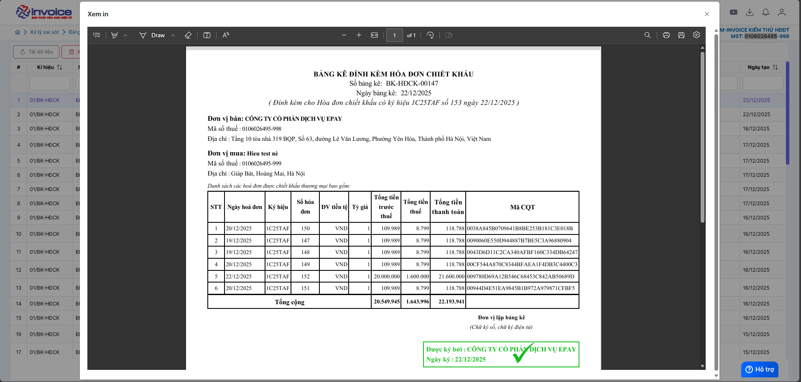Open the PDF table of contents panel
Viewport: 801px width, 382px height.
97,35
